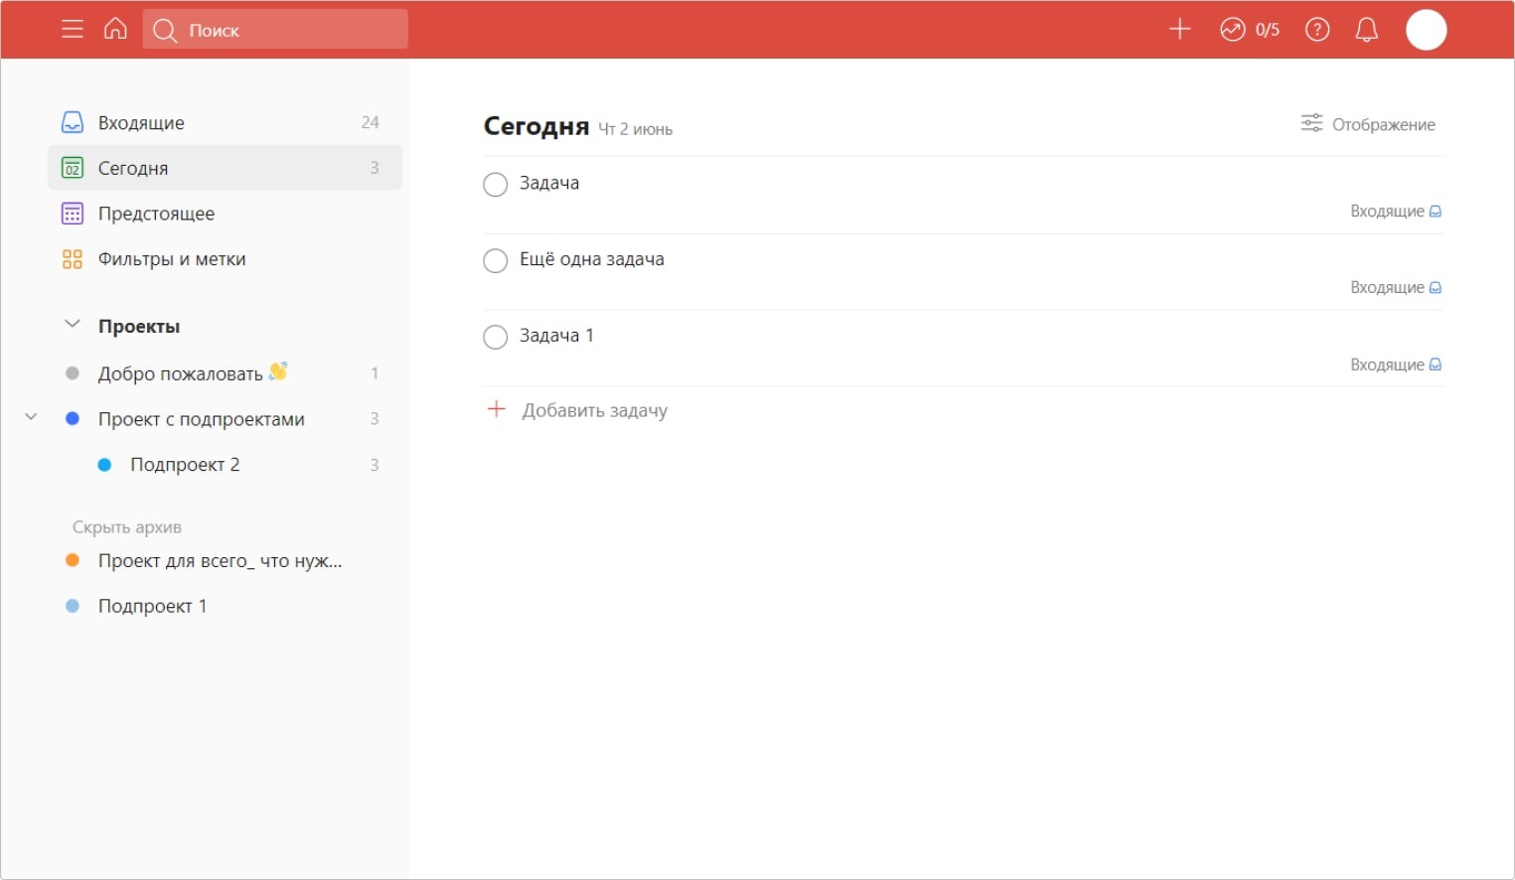1515x880 pixels.
Task: Open the user avatar menu
Action: pyautogui.click(x=1427, y=30)
